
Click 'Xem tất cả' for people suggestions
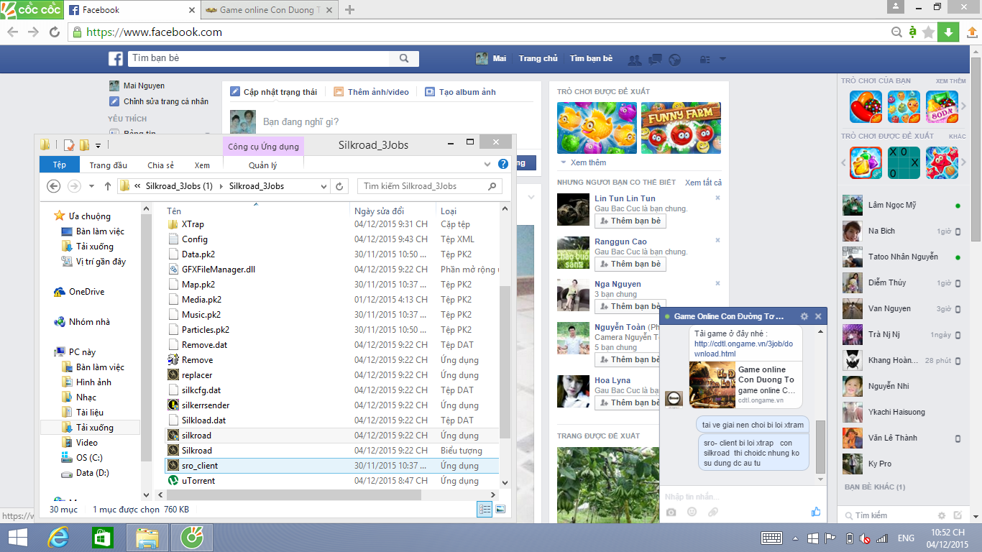coord(704,183)
